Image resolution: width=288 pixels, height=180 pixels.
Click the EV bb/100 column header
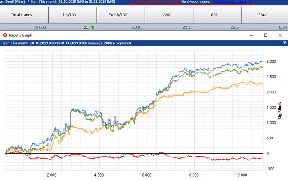(121, 15)
